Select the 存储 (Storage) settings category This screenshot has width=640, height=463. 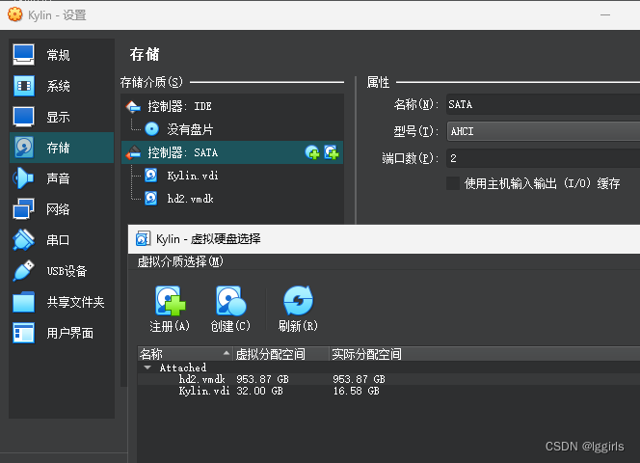point(62,148)
